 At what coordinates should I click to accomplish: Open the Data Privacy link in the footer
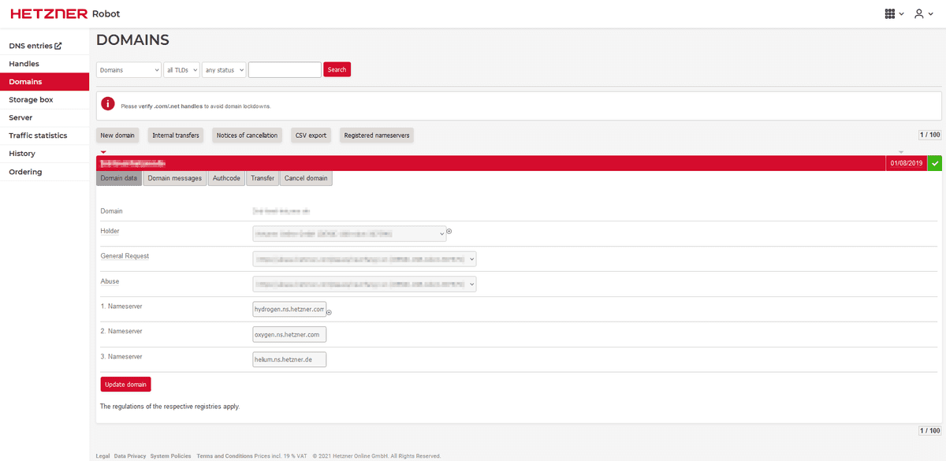(x=129, y=455)
